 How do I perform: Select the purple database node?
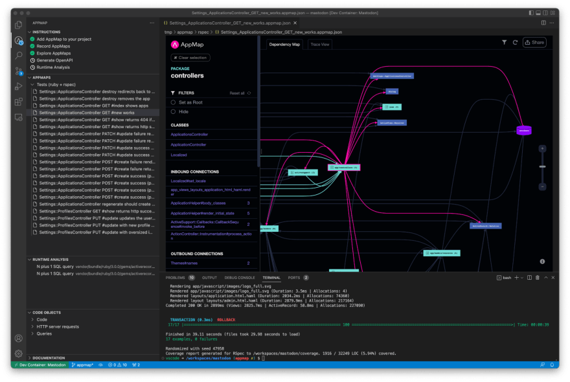pos(524,131)
